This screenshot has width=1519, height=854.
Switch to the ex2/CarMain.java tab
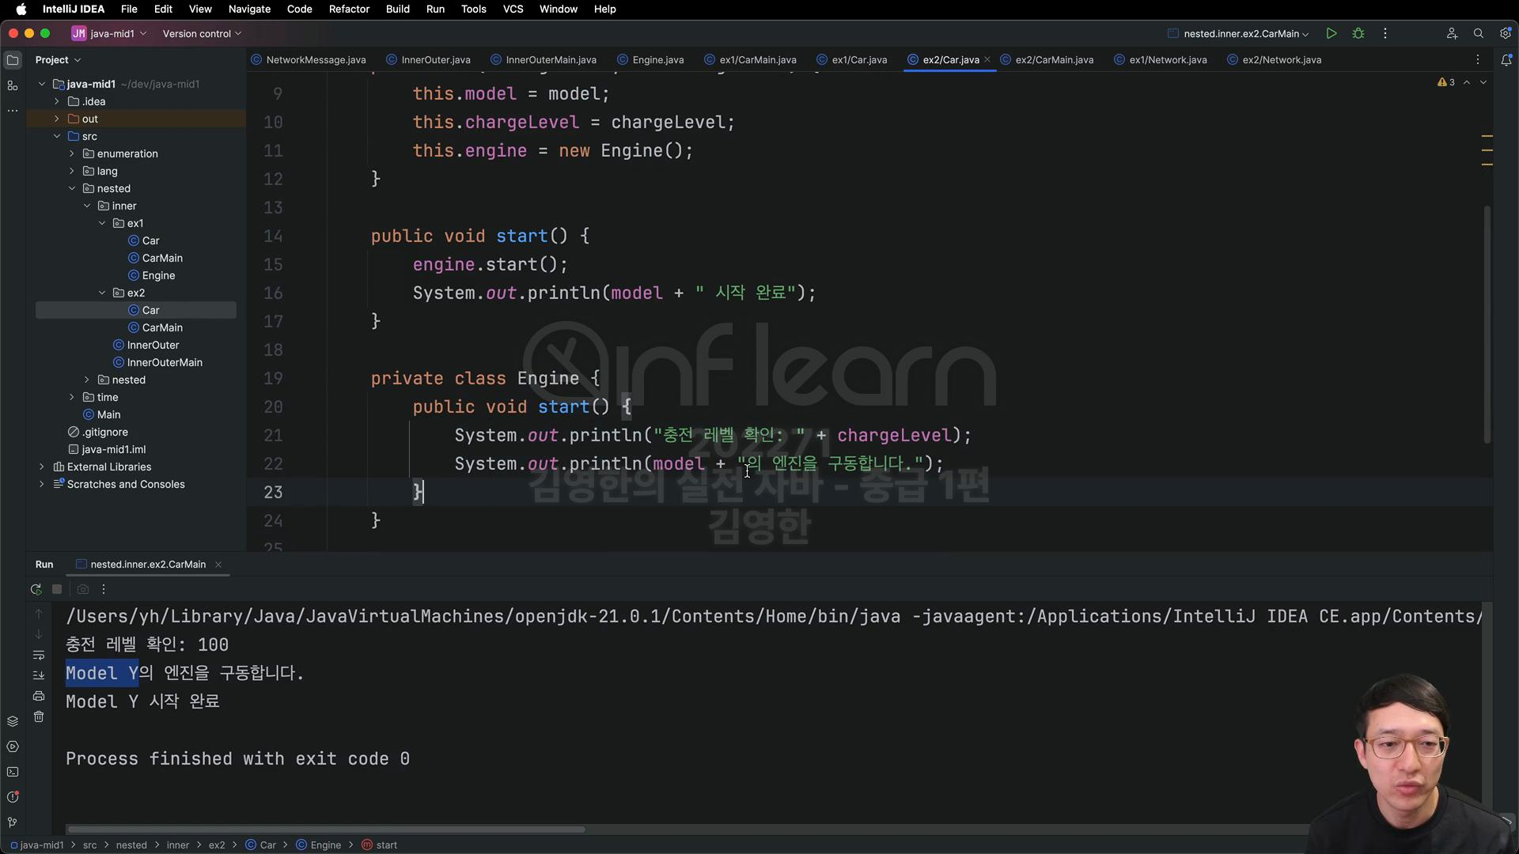pos(1047,60)
